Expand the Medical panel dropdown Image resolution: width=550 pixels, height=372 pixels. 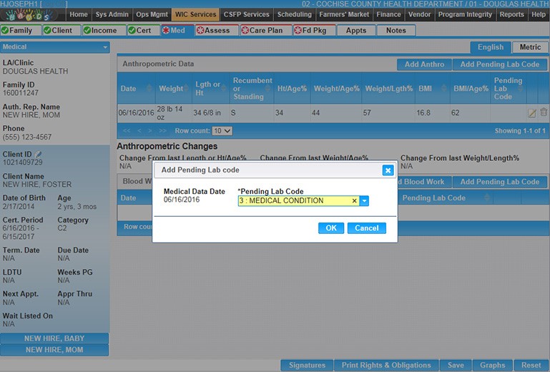click(106, 47)
